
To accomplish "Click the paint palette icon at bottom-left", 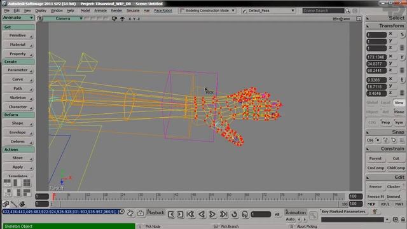I will pos(22,204).
